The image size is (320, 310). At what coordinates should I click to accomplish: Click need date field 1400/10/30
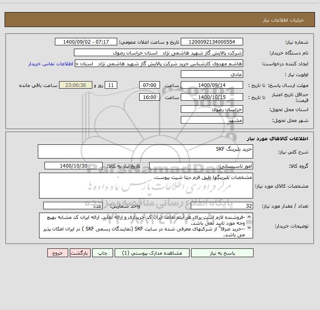(74, 166)
